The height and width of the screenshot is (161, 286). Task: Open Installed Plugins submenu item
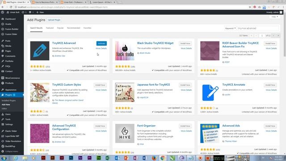[x=8, y=101]
